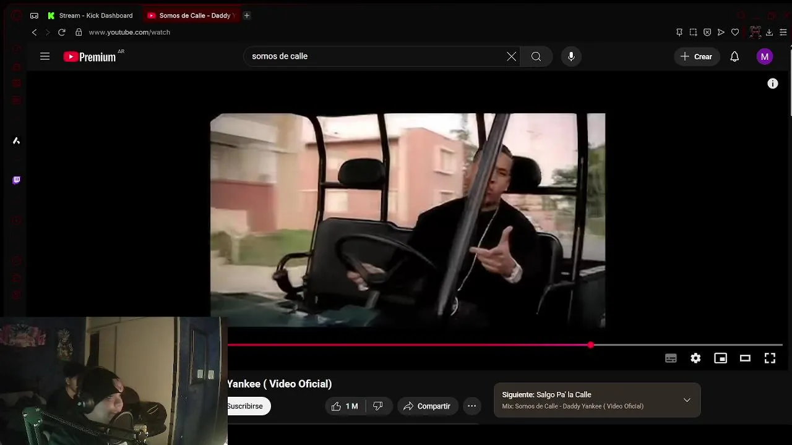The image size is (792, 445).
Task: Start voice search with the microphone
Action: click(x=571, y=56)
